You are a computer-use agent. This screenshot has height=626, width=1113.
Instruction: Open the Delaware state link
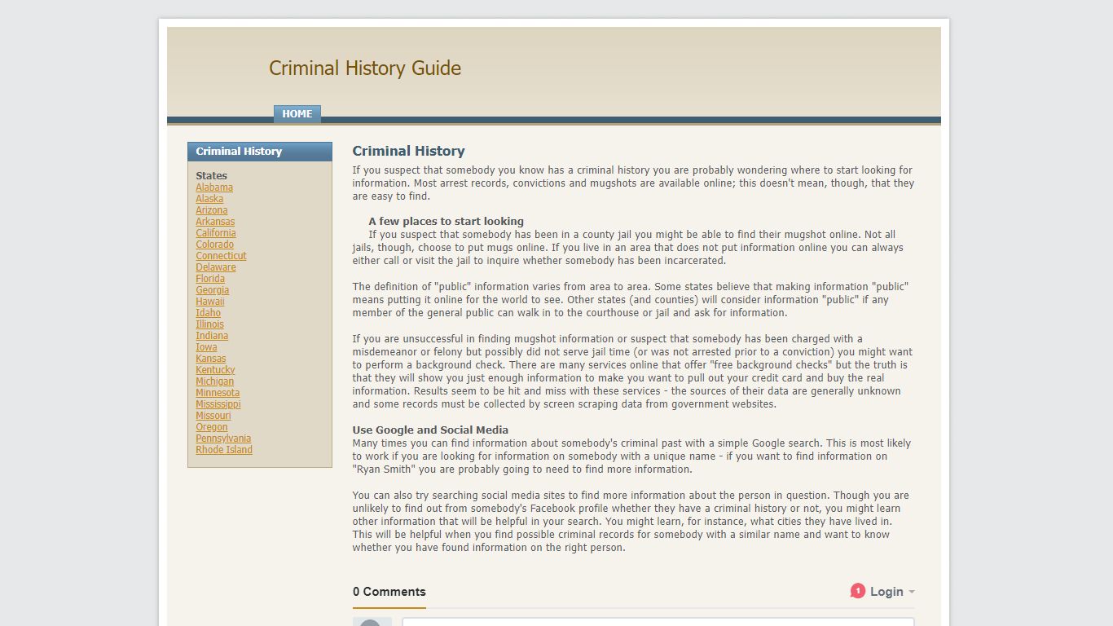(216, 267)
